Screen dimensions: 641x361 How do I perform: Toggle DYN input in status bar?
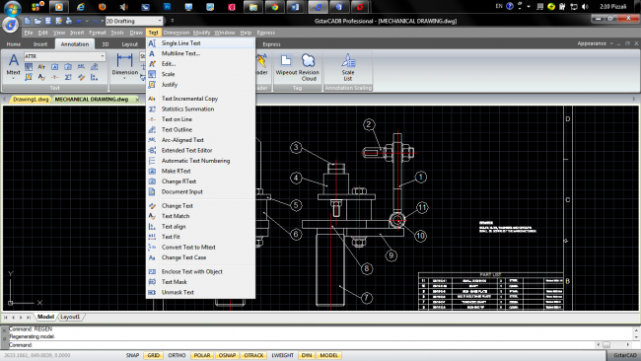coord(307,355)
